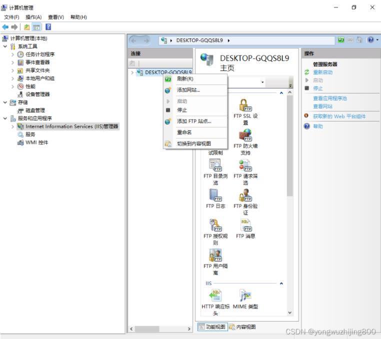Screen dimensions: 381x339
Task: Click the forward arrow in main toolbar
Action: click(x=14, y=27)
